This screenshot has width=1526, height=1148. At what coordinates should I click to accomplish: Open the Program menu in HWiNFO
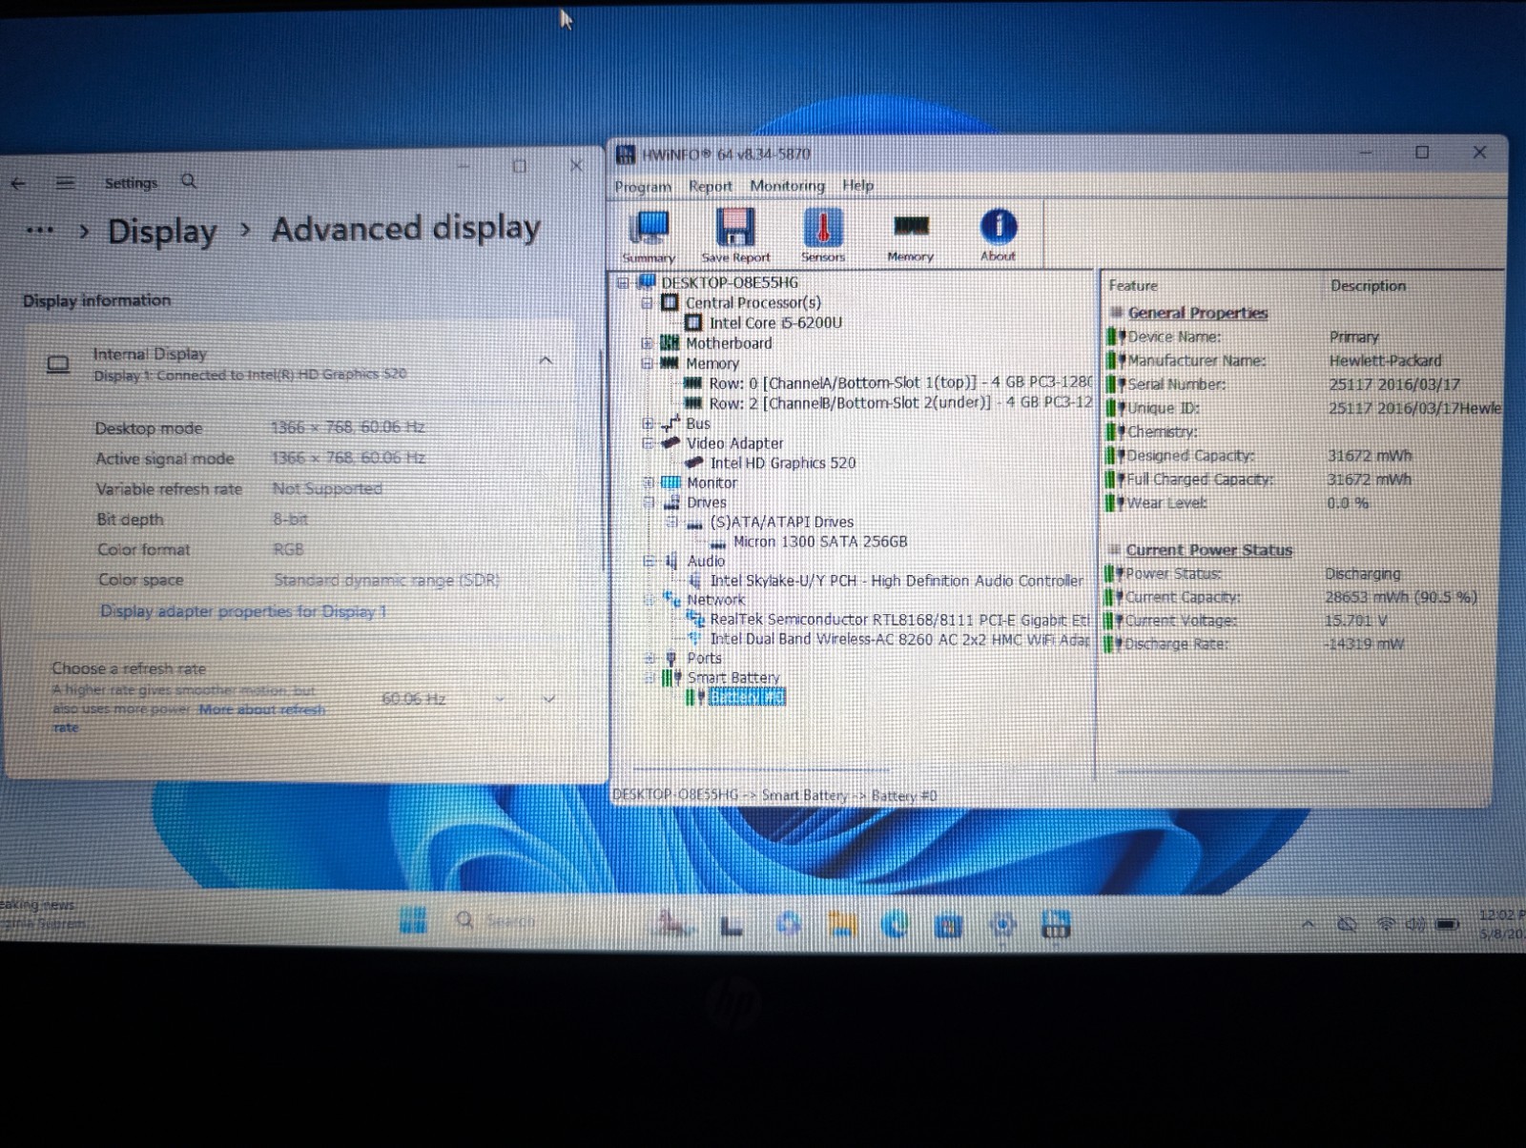tap(643, 186)
